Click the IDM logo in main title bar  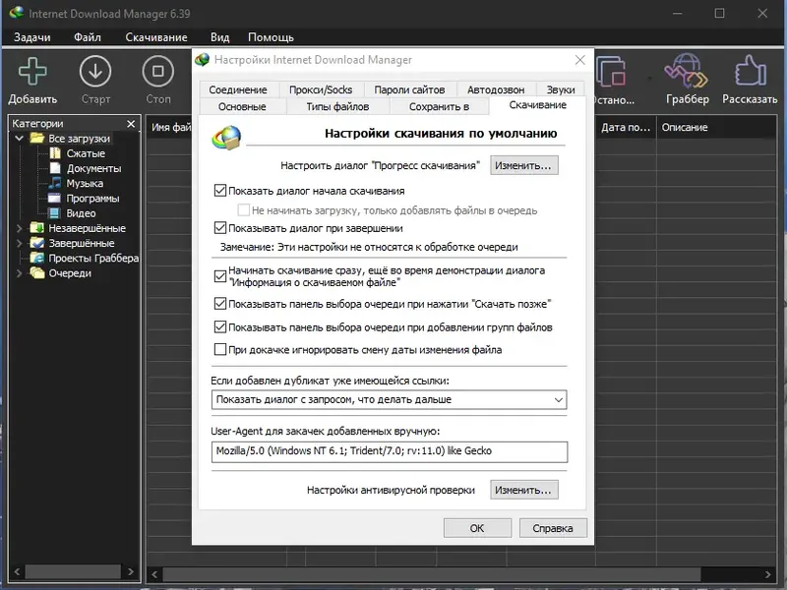(x=16, y=13)
